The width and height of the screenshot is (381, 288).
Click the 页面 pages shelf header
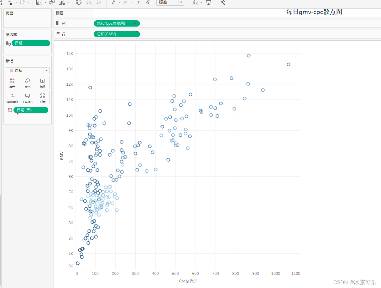(x=9, y=13)
